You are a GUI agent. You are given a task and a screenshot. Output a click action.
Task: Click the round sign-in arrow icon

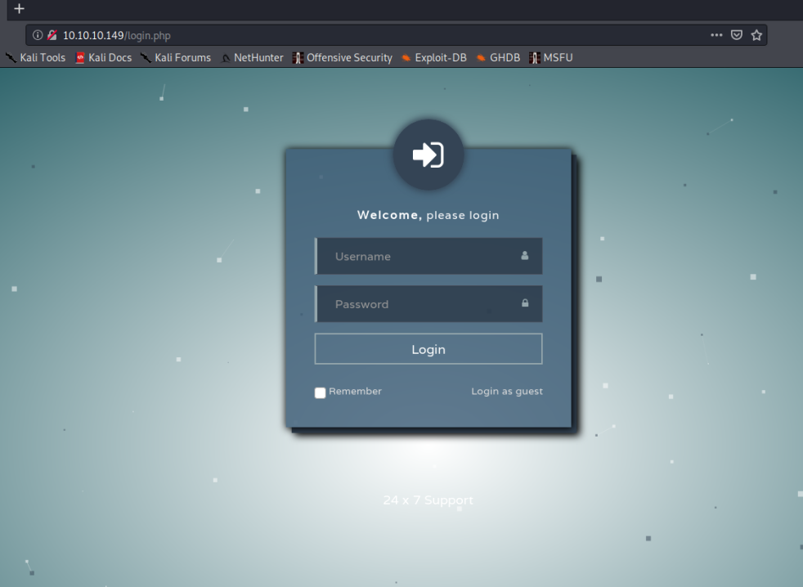point(428,155)
